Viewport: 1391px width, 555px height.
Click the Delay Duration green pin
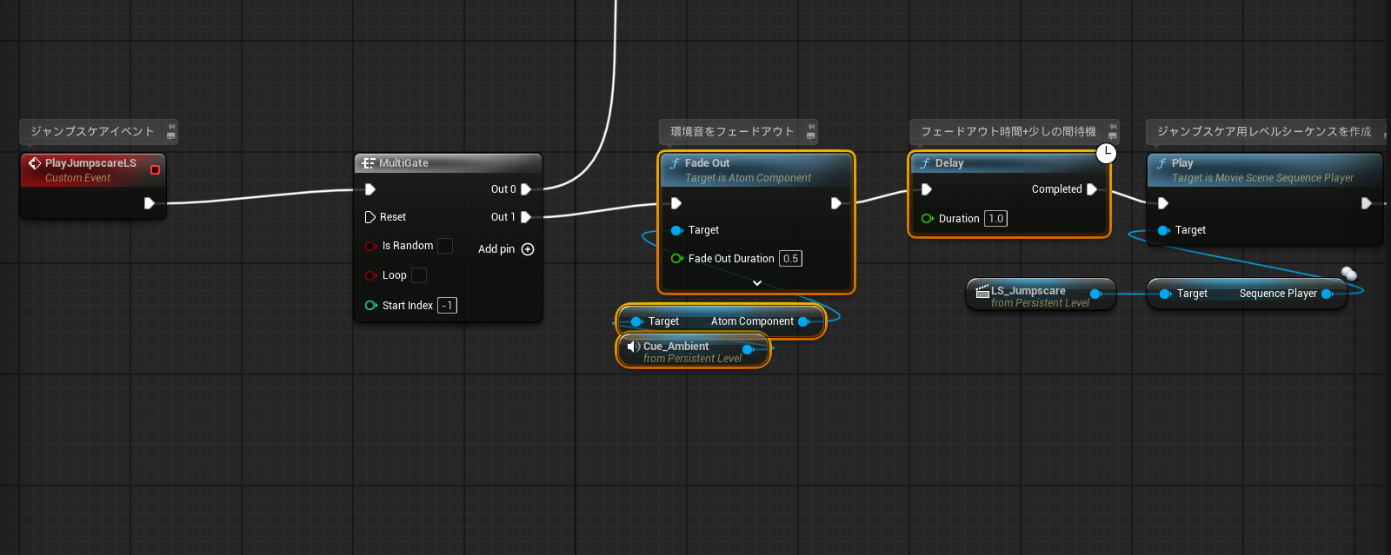click(x=928, y=219)
